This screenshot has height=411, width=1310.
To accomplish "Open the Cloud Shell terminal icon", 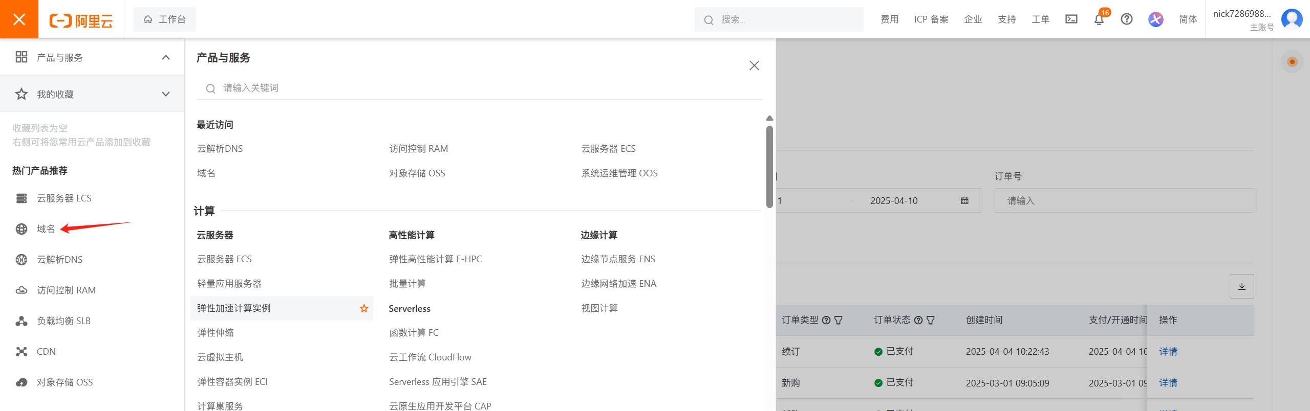I will 1071,19.
